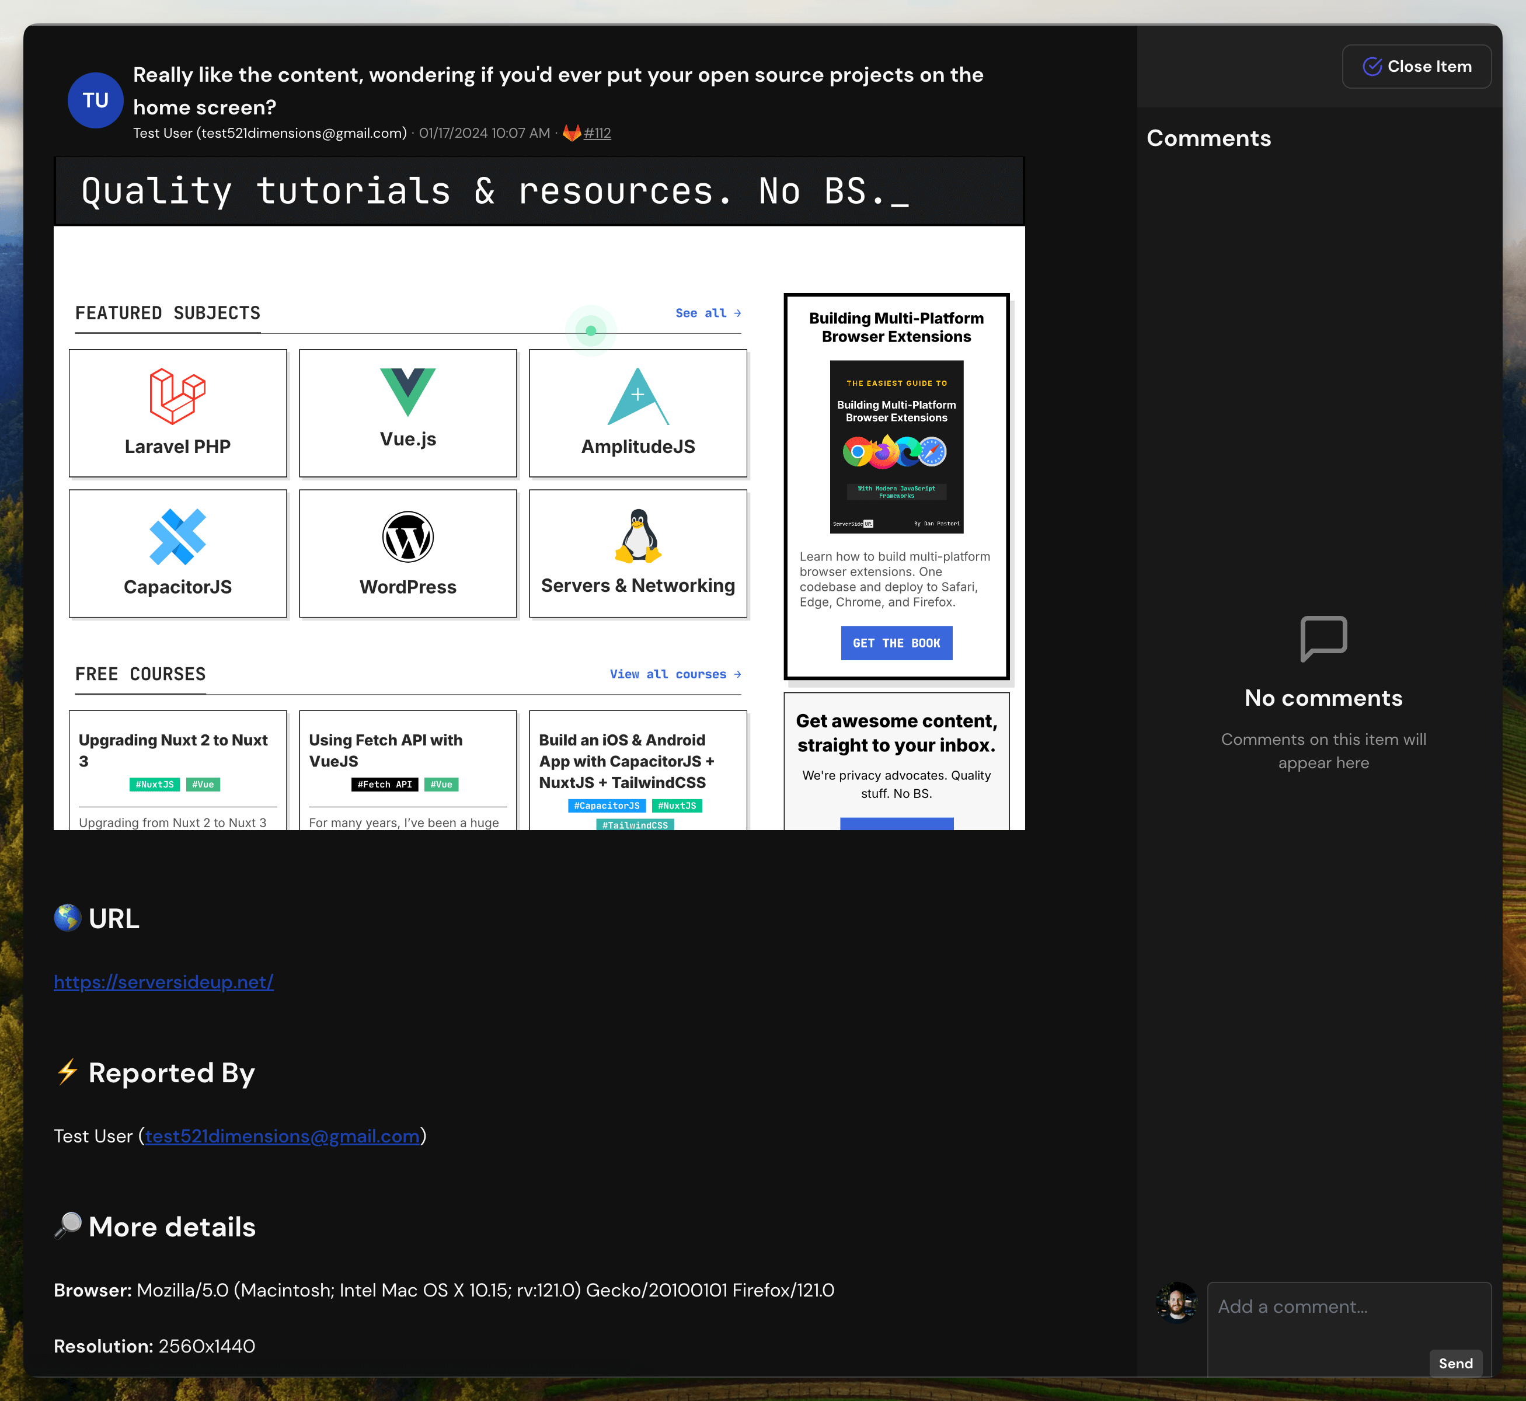Click the Vue.js logo in the screenshot
The width and height of the screenshot is (1526, 1401).
coord(408,392)
